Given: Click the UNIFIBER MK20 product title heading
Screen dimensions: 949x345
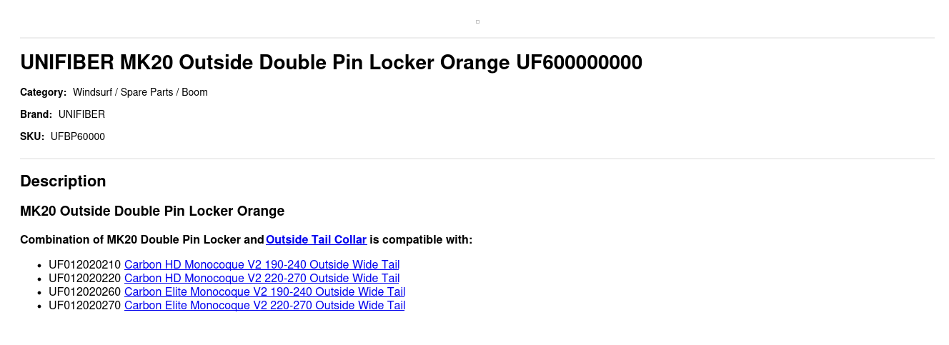Looking at the screenshot, I should (x=331, y=63).
